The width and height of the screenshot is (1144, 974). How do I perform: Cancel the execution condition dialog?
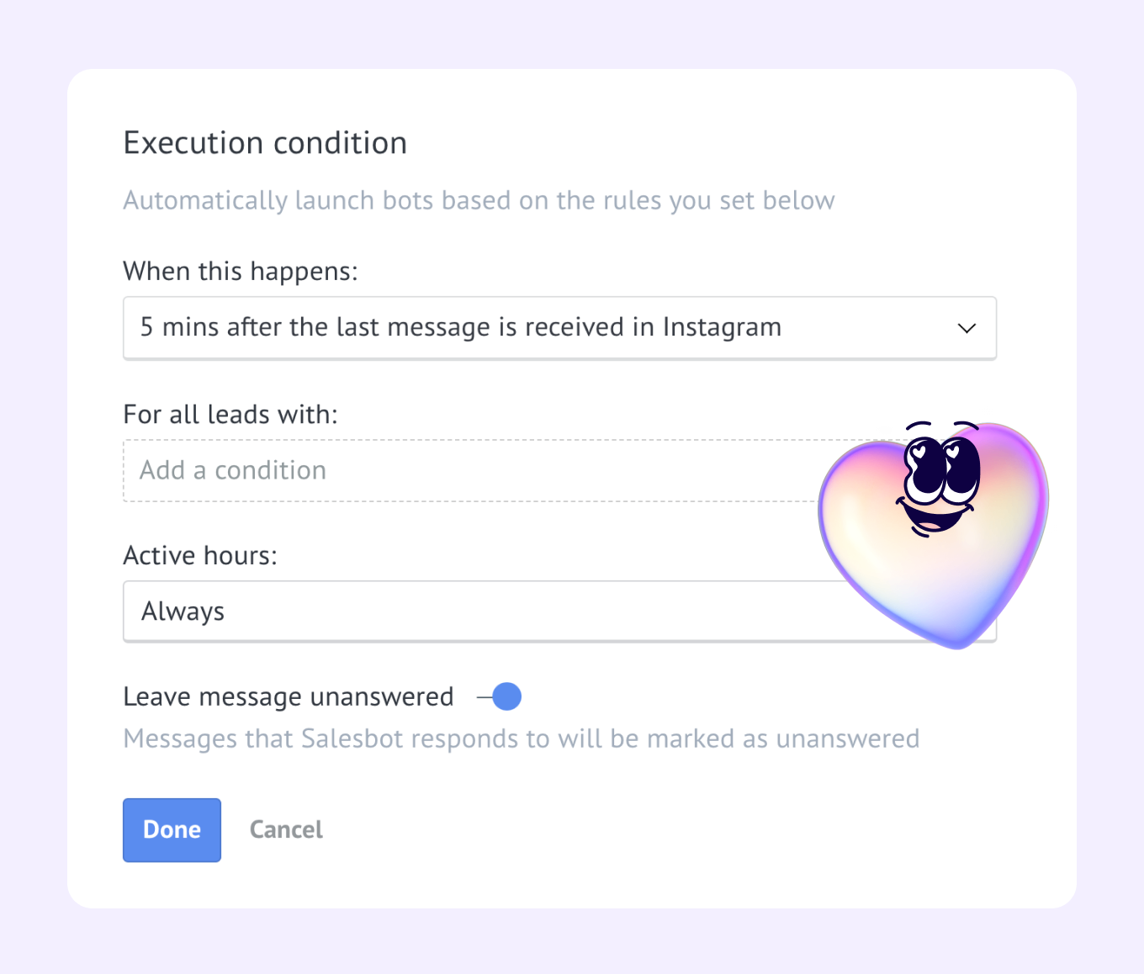click(x=286, y=830)
